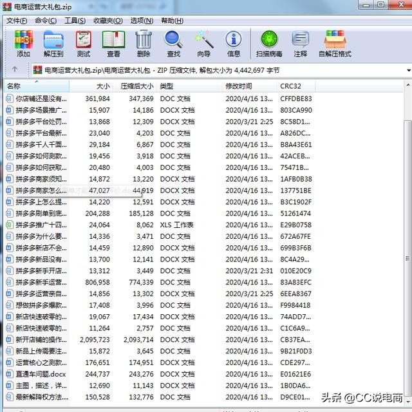Select the file icon for 想做拼多多爆款

point(9,305)
